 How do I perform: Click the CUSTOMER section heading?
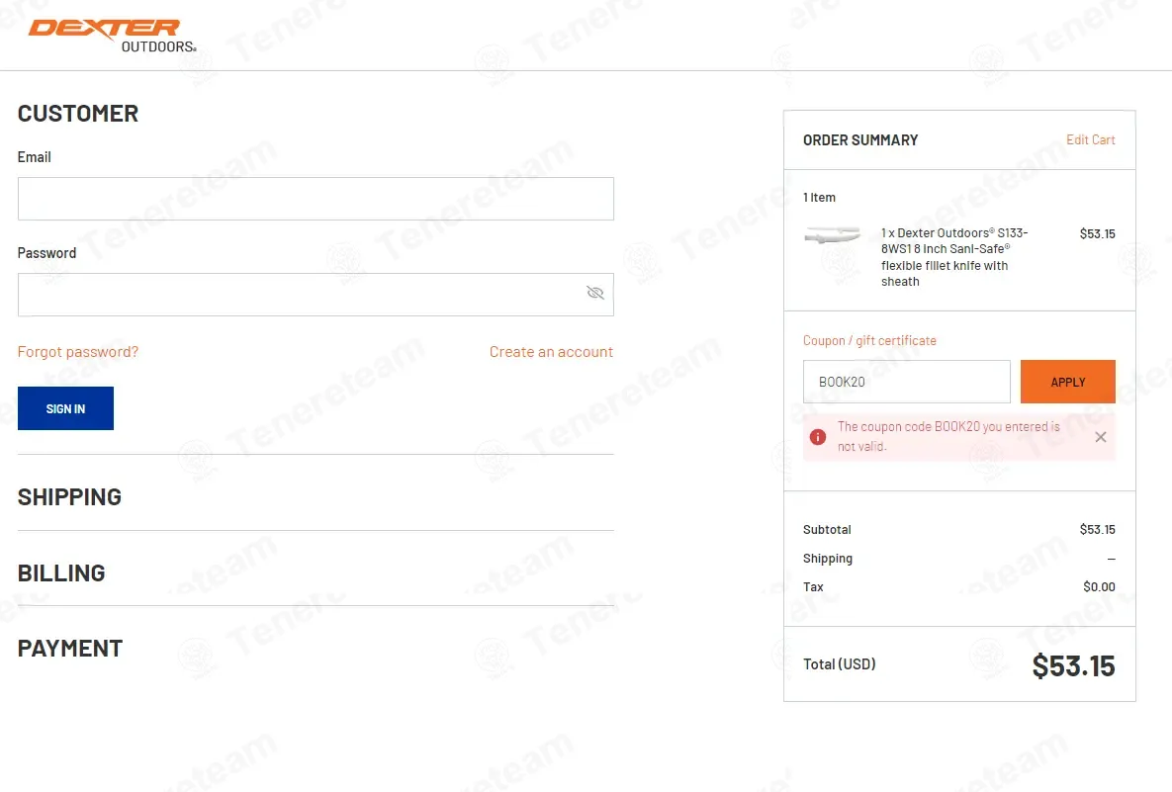pos(78,114)
